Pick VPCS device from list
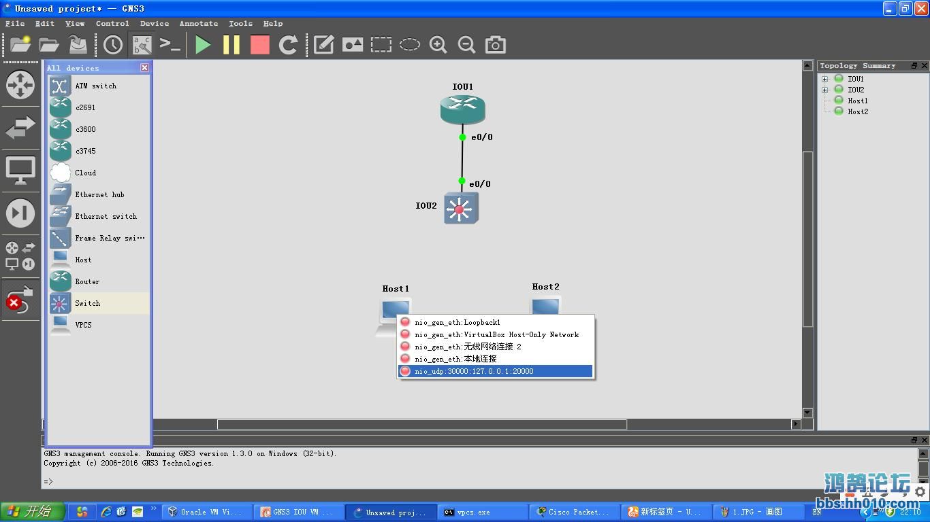Screen dimensions: 930x522 coord(97,325)
